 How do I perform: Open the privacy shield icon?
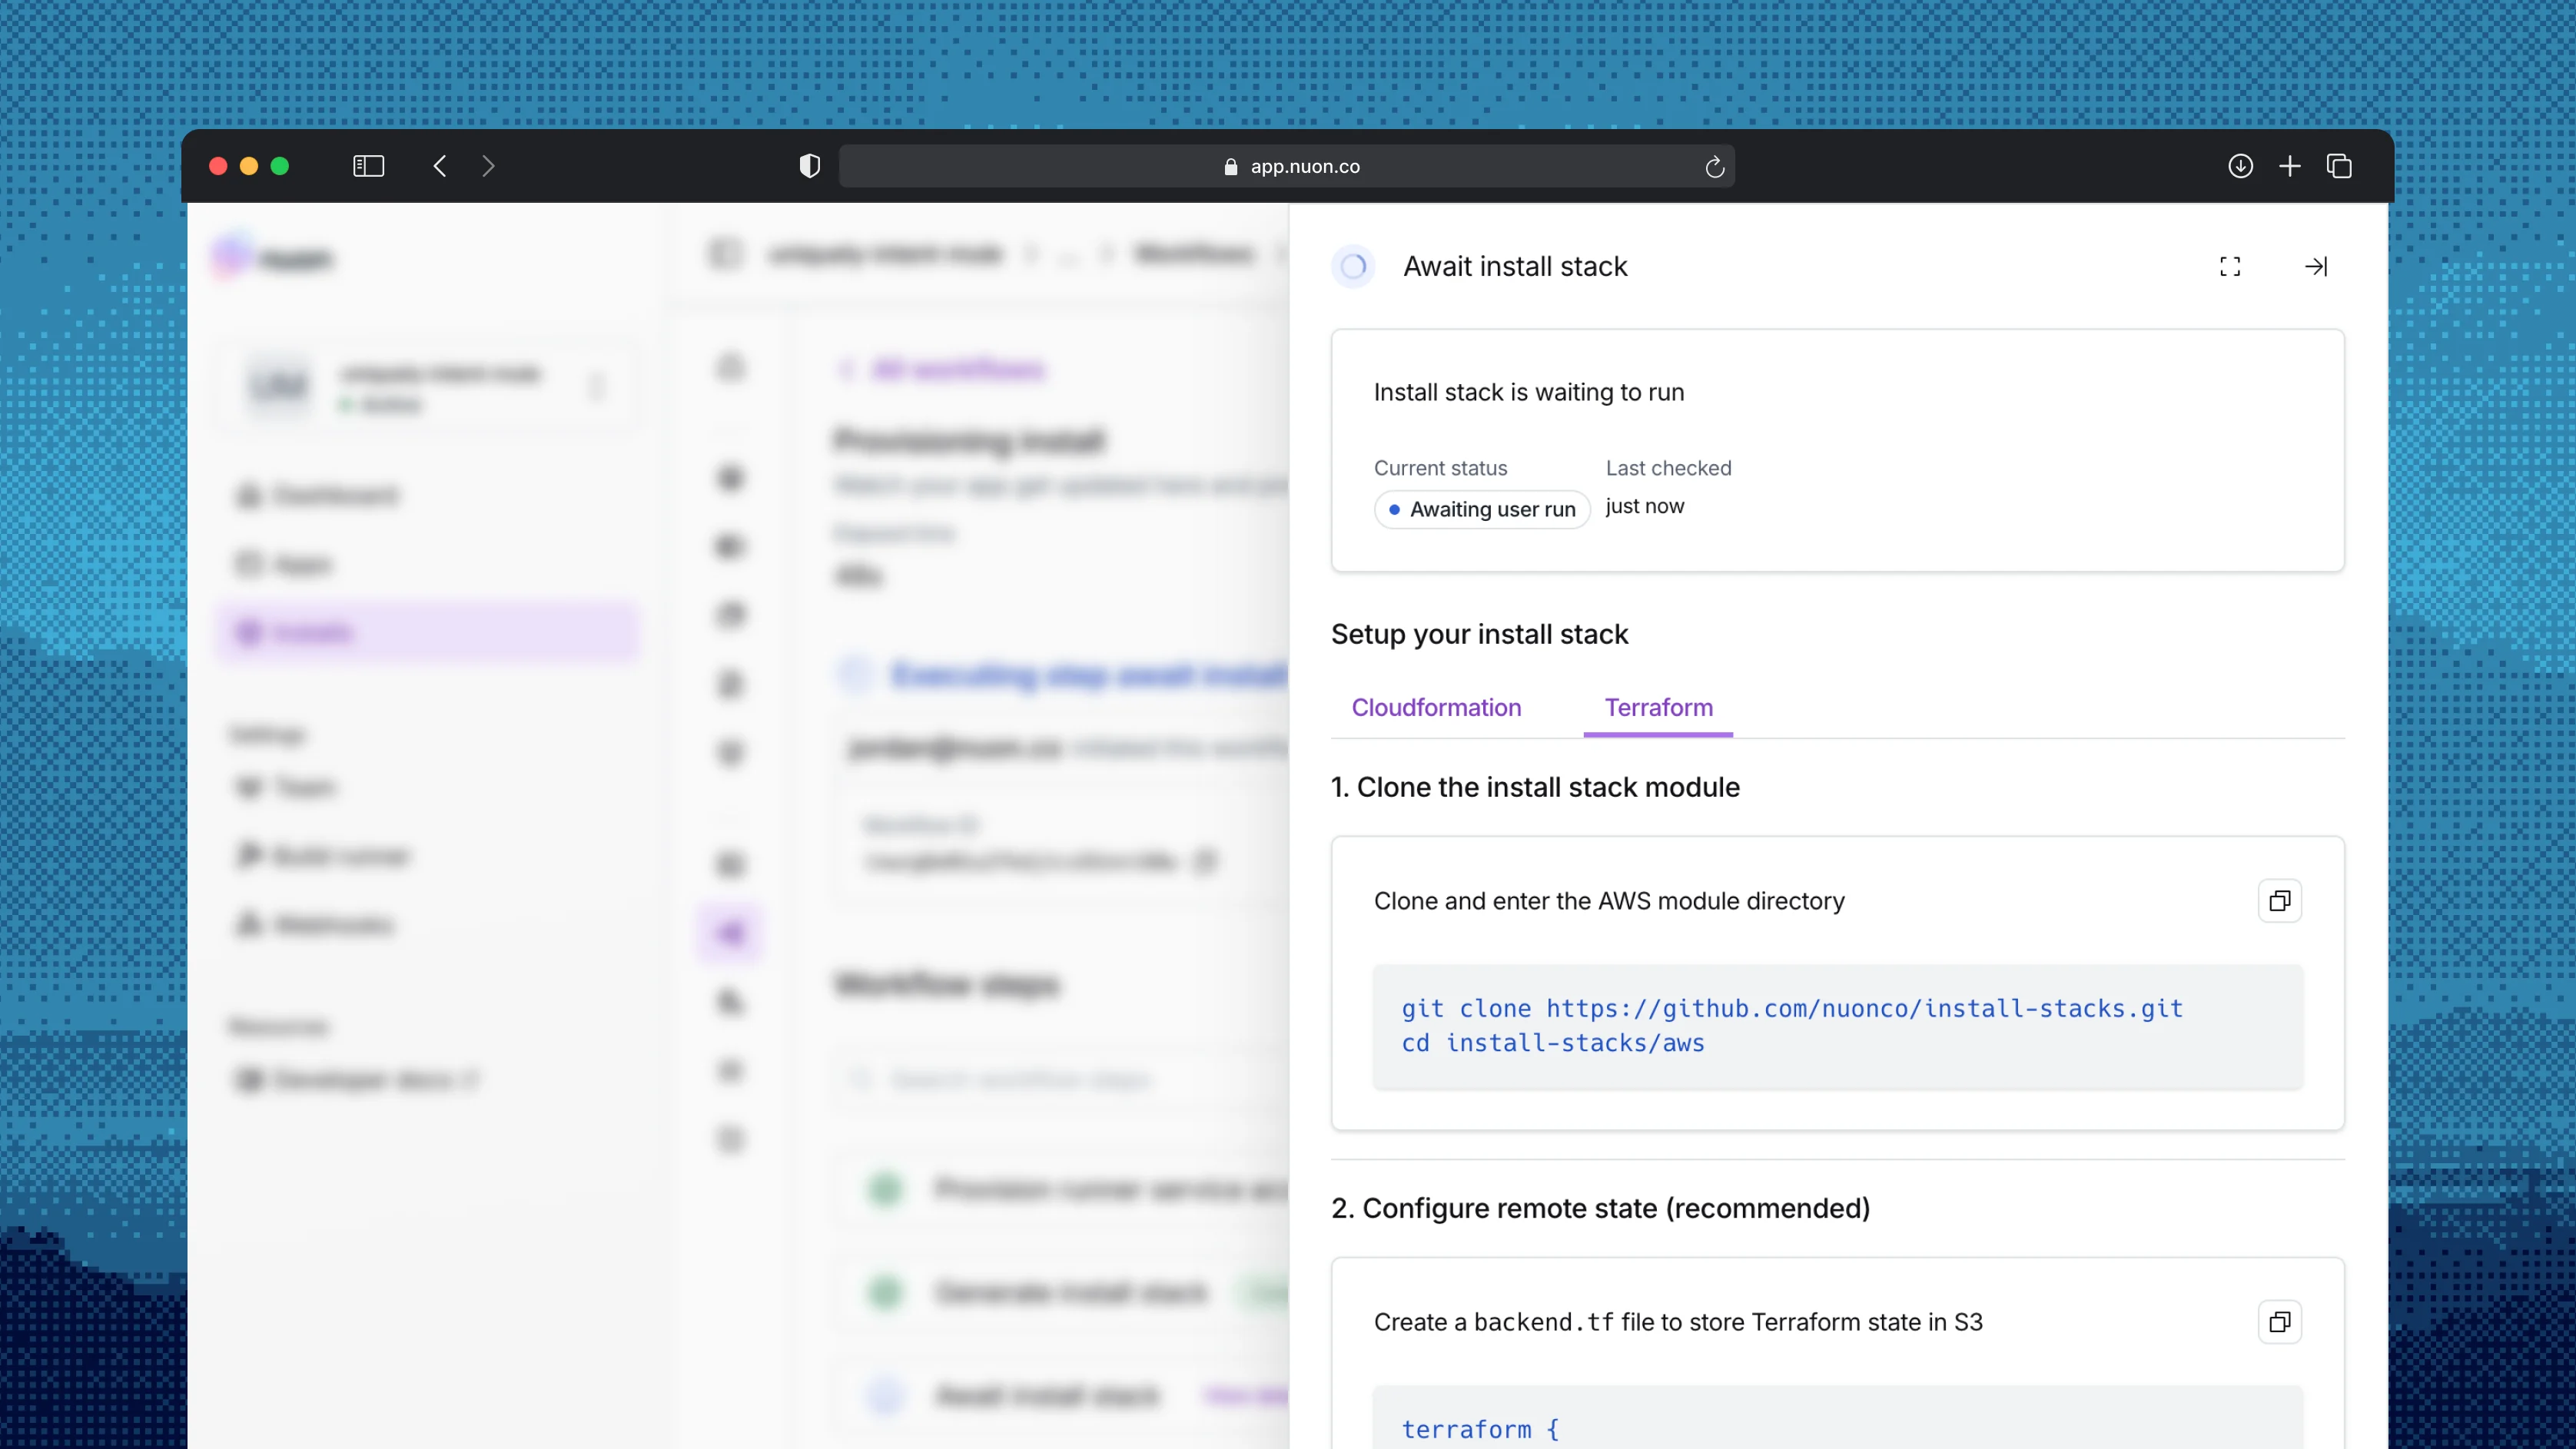pyautogui.click(x=810, y=166)
